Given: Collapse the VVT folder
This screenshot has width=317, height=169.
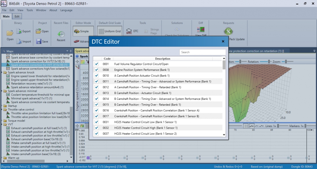Looking at the screenshot, I should coord(2,124).
